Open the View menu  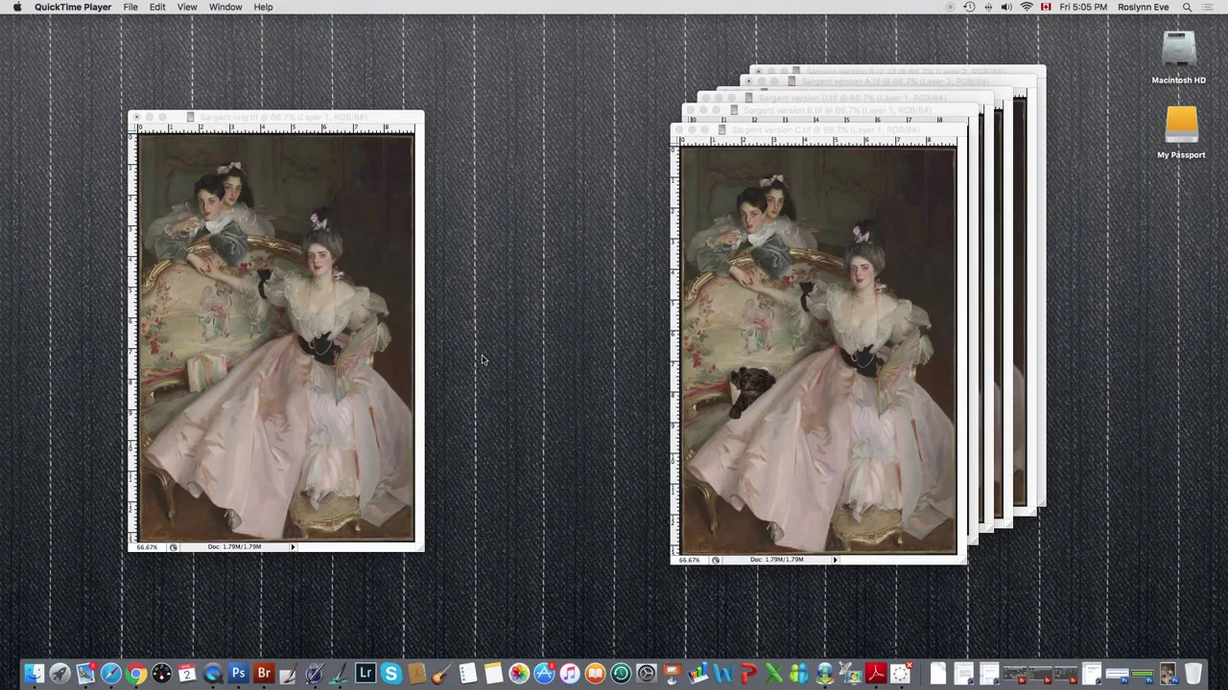pyautogui.click(x=187, y=7)
